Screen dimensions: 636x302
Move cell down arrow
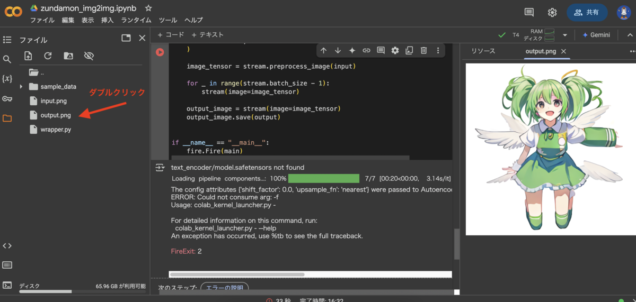(338, 50)
